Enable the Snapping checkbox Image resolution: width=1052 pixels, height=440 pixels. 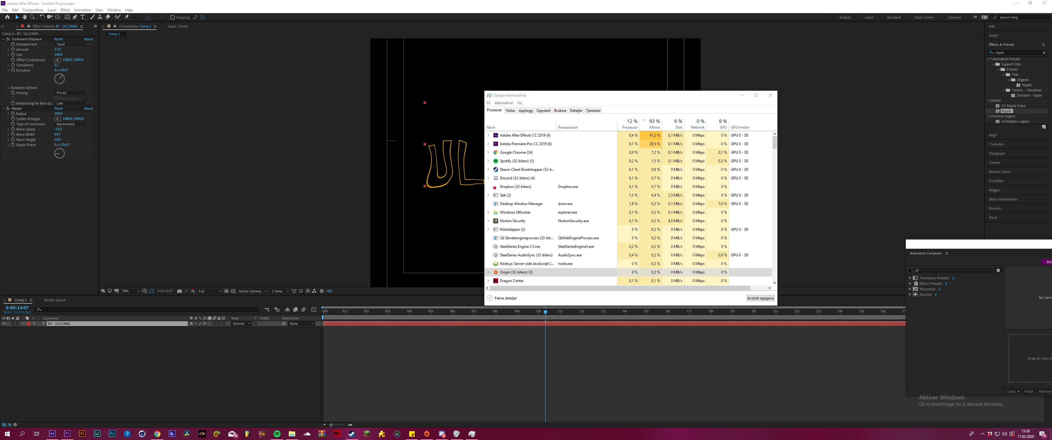tap(172, 17)
